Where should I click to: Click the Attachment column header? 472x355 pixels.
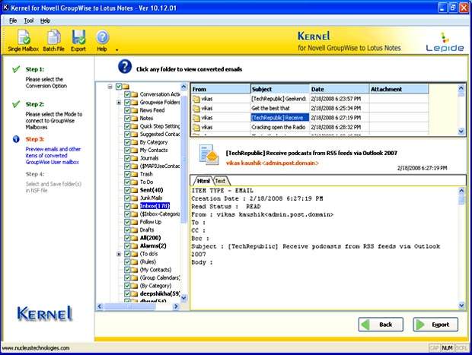point(399,89)
